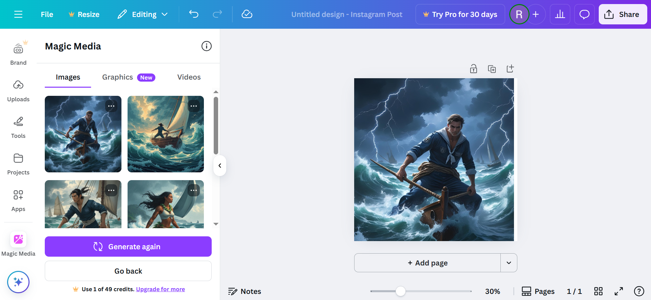Collapse the side panel arrow
This screenshot has width=651, height=300.
coord(220,166)
